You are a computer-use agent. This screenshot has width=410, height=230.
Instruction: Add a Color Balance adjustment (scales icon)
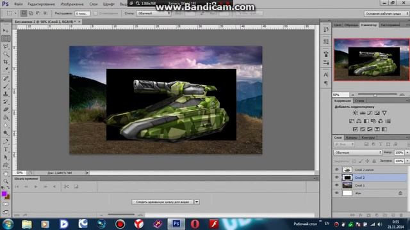[359, 121]
